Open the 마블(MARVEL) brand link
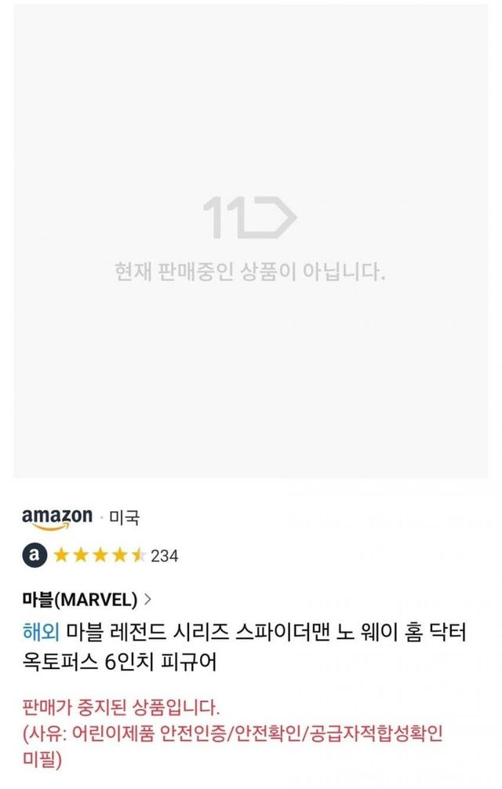502x789 pixels. pos(79,599)
